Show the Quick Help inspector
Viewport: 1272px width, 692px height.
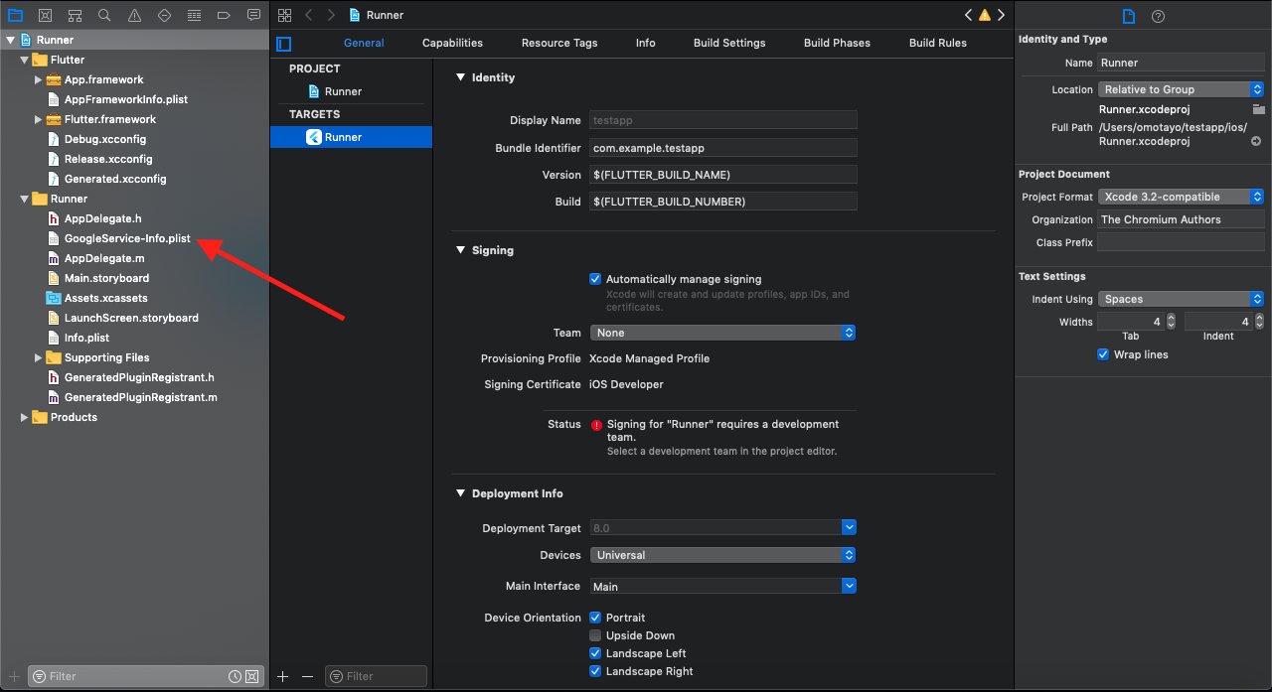[x=1158, y=16]
